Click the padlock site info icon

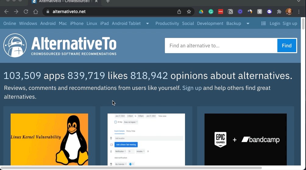point(48,12)
